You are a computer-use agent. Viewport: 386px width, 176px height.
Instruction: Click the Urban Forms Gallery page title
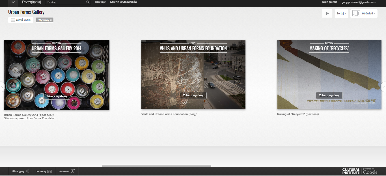pos(26,12)
